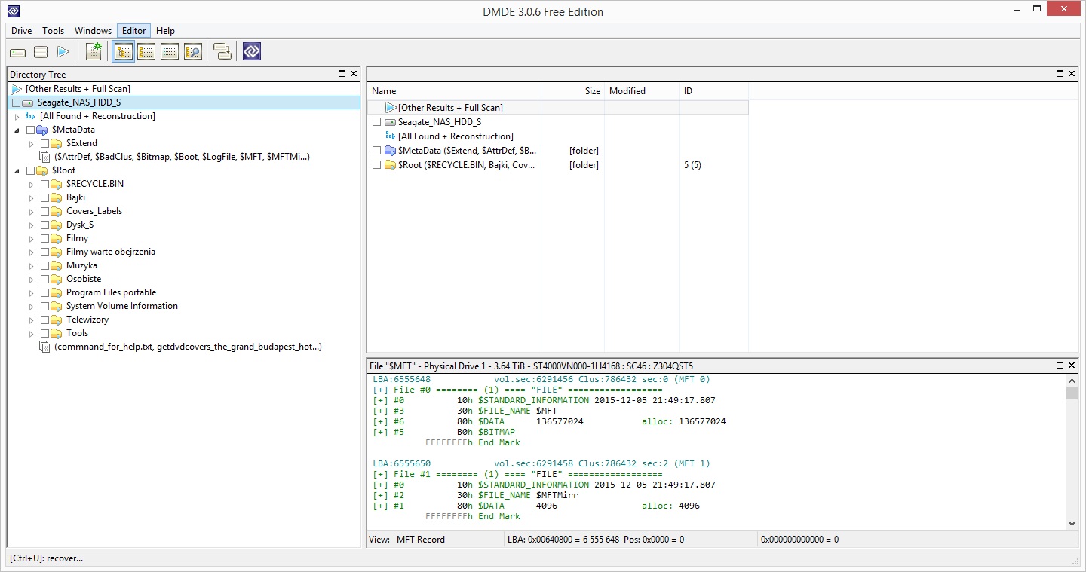Click the play icon before [Other Results + Full Scan] in file list
This screenshot has height=572, width=1086.
391,108
